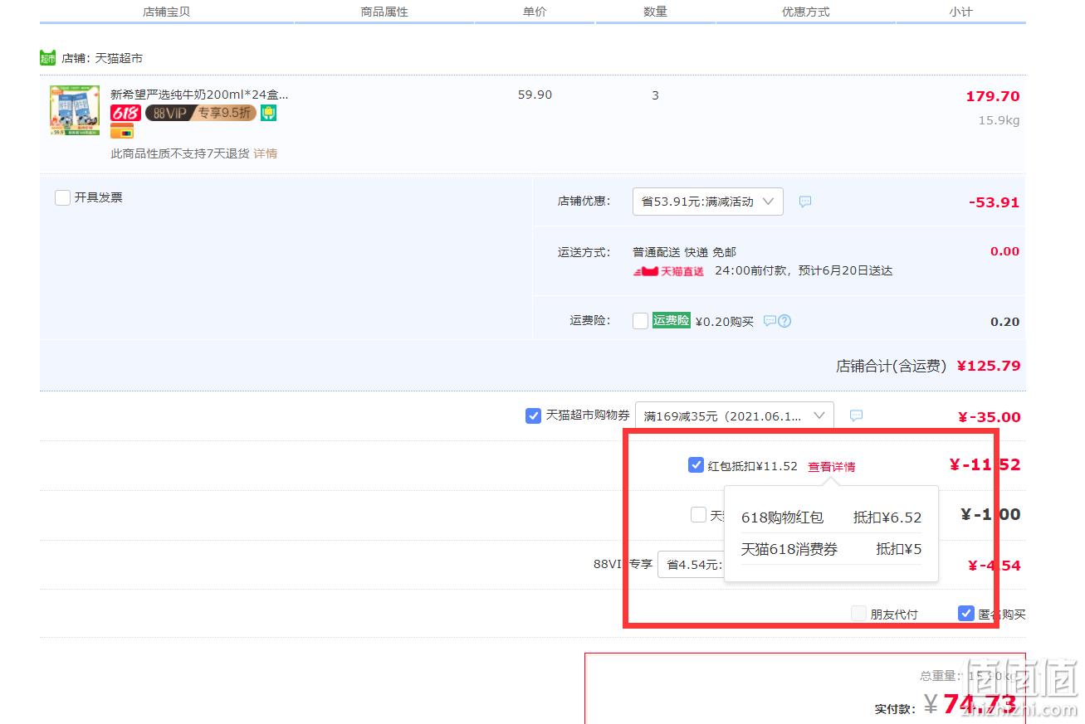The height and width of the screenshot is (724, 1085).
Task: Click the 618购物红包 row in popup
Action: (x=831, y=517)
